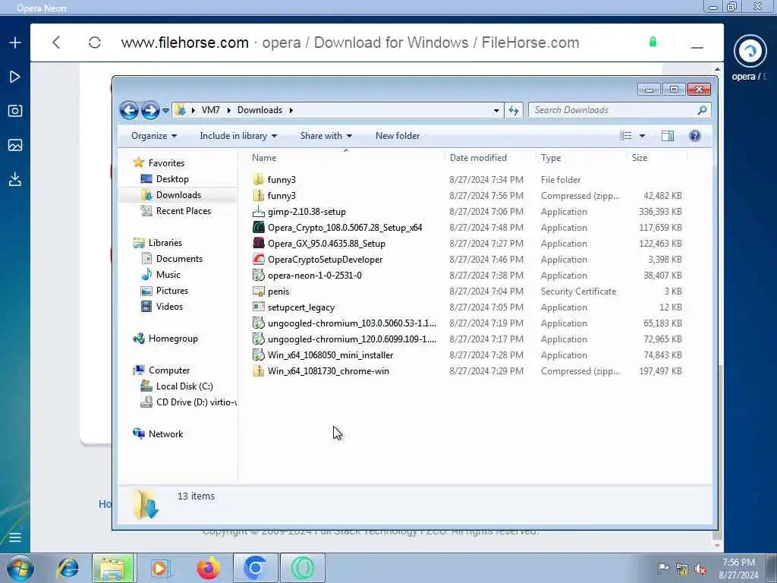Sort by the Type column header
This screenshot has width=777, height=583.
pos(580,158)
